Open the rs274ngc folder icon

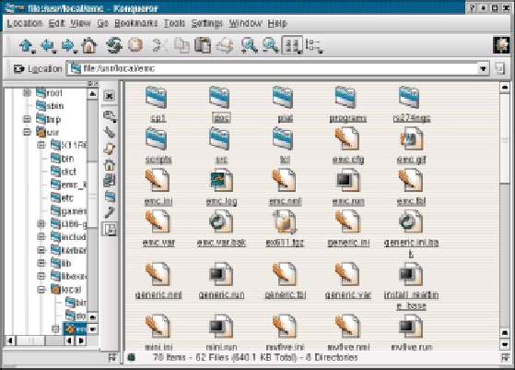click(x=409, y=98)
